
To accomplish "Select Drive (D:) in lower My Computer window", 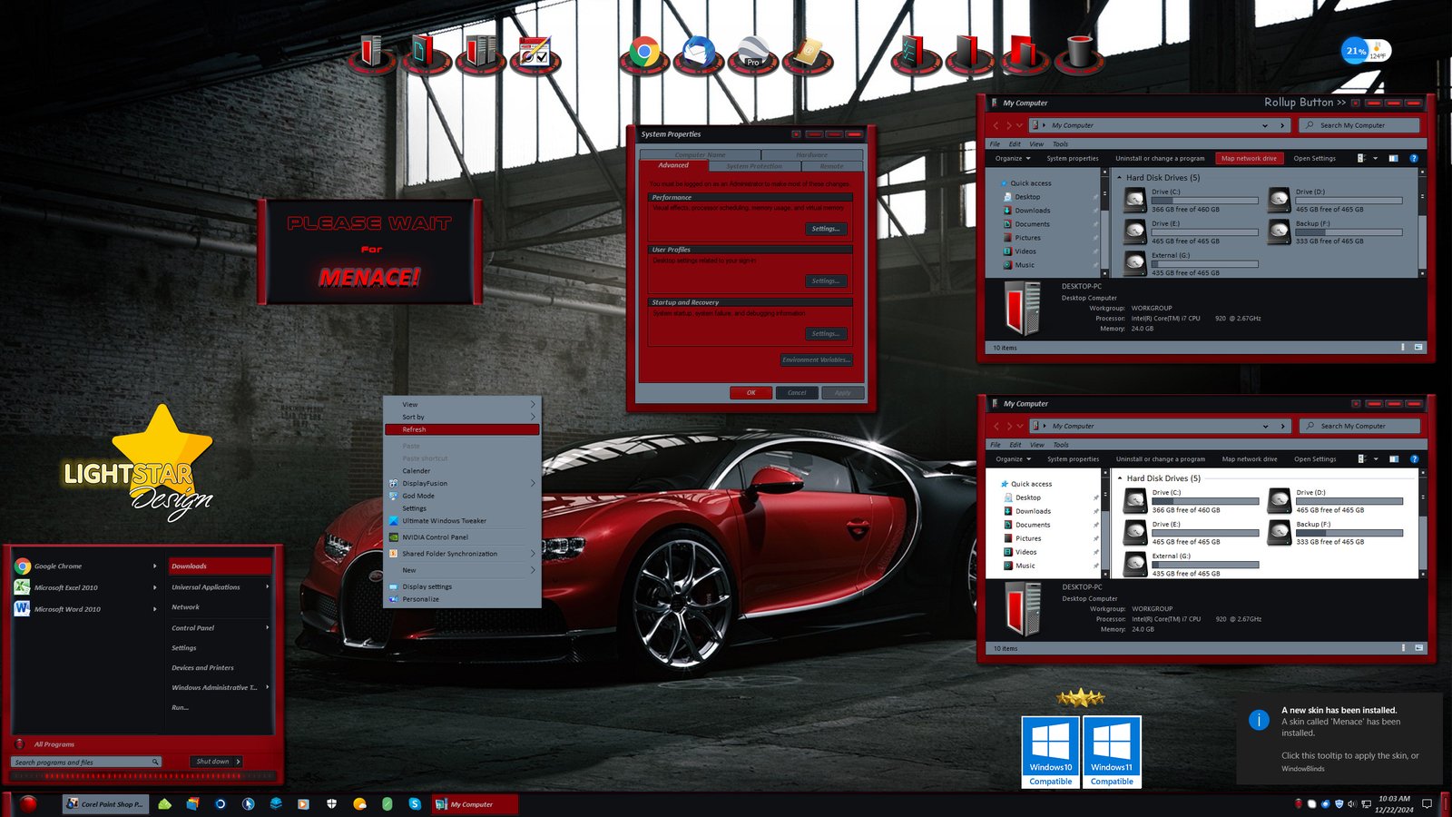I will coord(1335,500).
